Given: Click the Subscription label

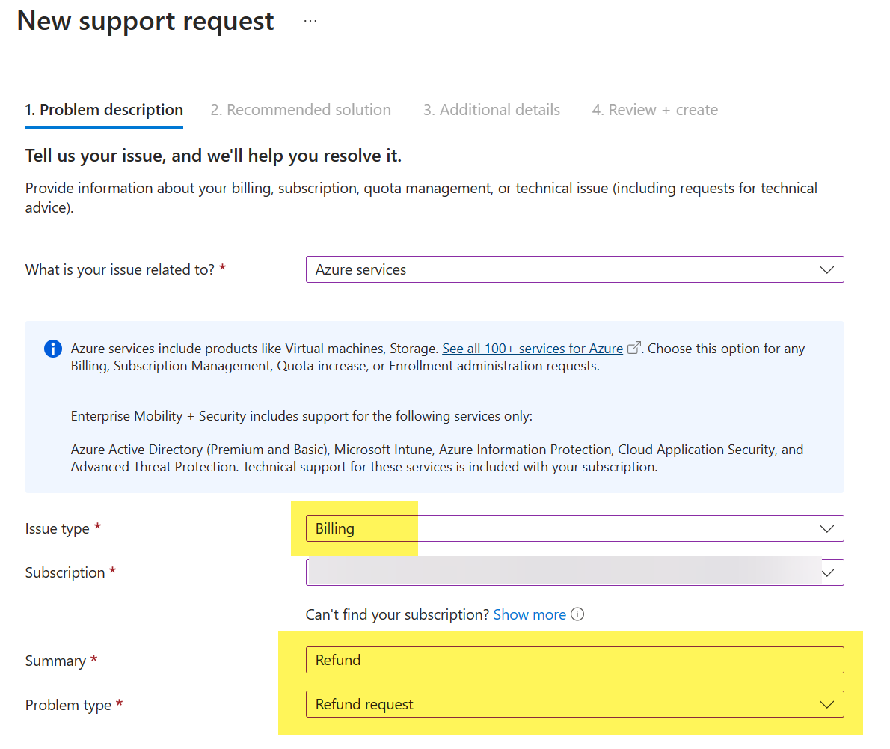Looking at the screenshot, I should (x=65, y=572).
